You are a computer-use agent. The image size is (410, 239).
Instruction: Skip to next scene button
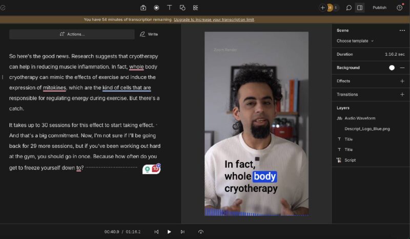point(182,232)
